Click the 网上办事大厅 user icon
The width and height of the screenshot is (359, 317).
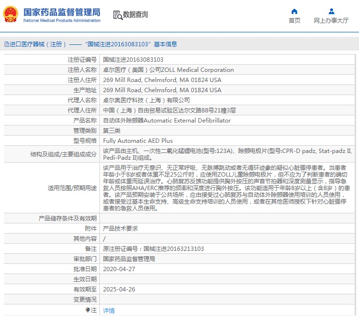331,11
